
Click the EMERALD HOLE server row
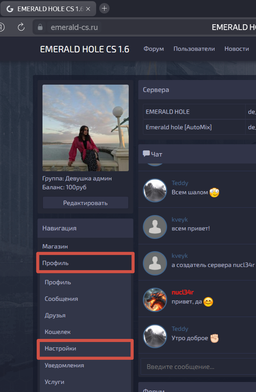[x=199, y=112]
